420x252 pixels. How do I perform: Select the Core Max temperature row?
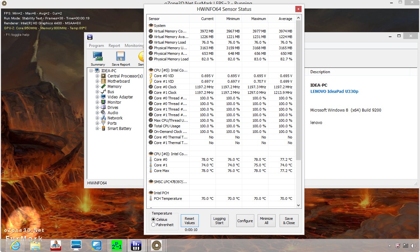tap(220, 171)
